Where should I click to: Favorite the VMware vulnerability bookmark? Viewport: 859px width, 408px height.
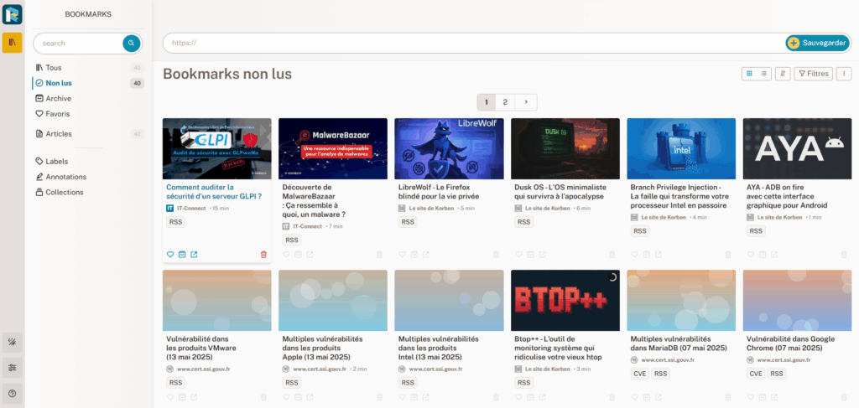coord(170,397)
